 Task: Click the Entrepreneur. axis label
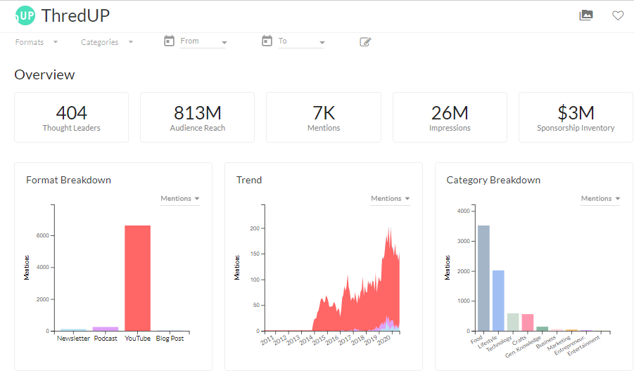coord(570,345)
